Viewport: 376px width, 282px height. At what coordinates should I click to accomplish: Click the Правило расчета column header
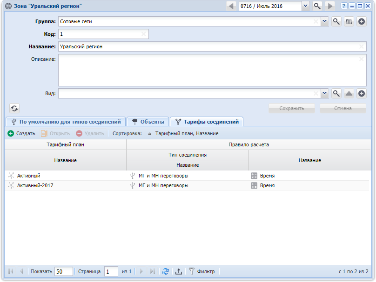coord(248,144)
